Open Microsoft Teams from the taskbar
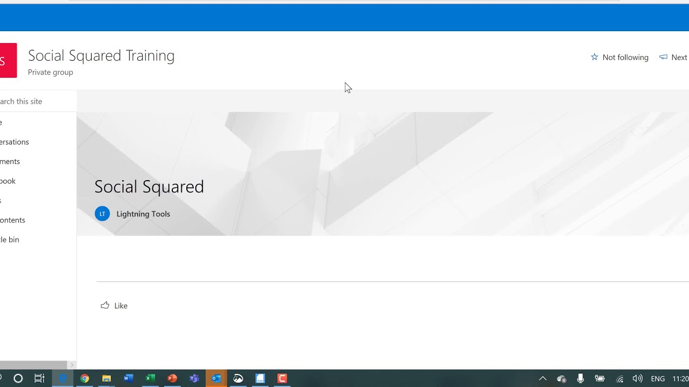The width and height of the screenshot is (689, 387). pos(194,378)
